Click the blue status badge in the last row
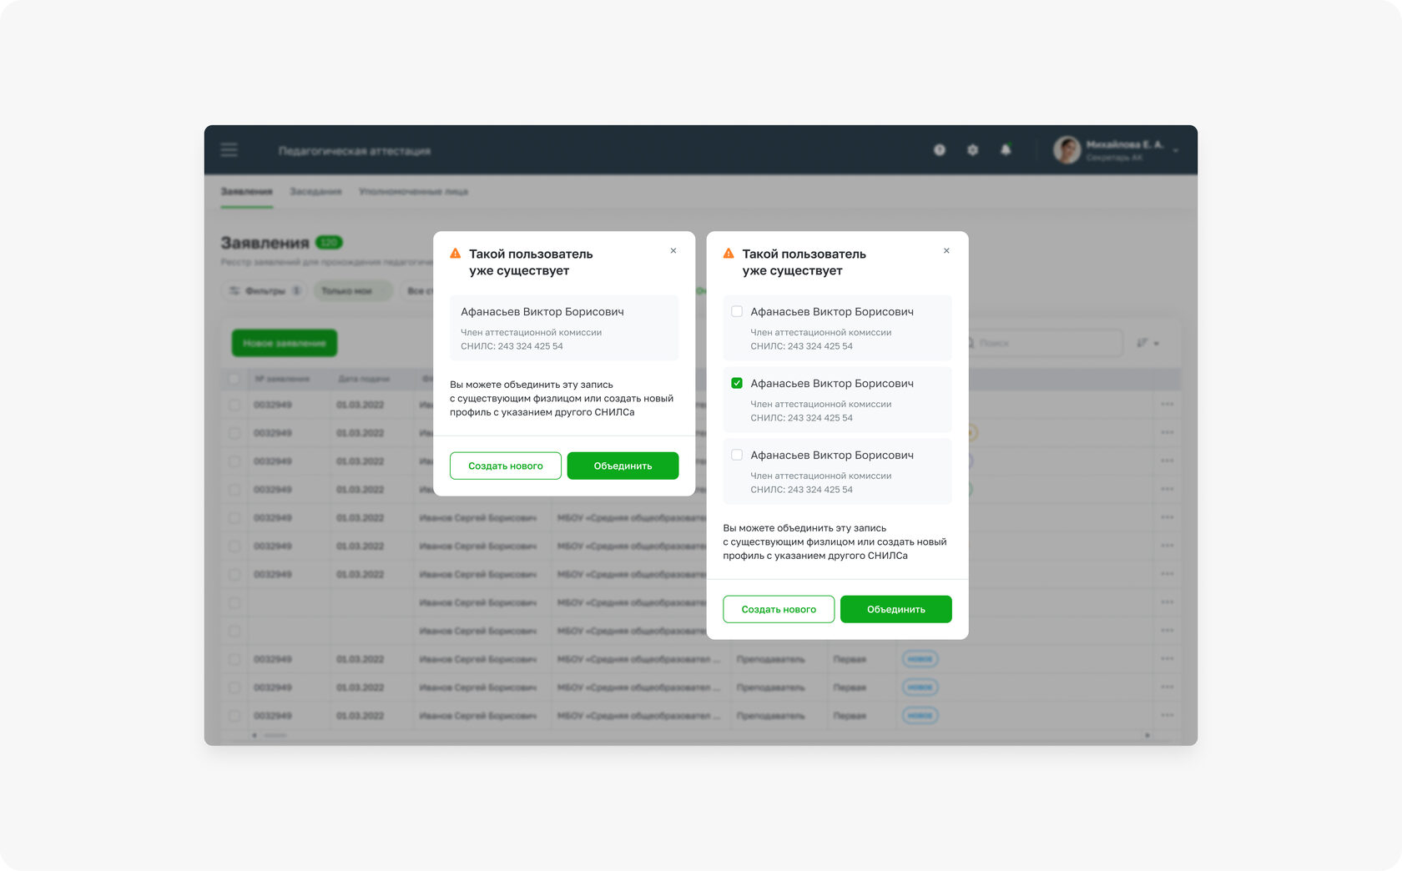The height and width of the screenshot is (871, 1402). click(920, 716)
